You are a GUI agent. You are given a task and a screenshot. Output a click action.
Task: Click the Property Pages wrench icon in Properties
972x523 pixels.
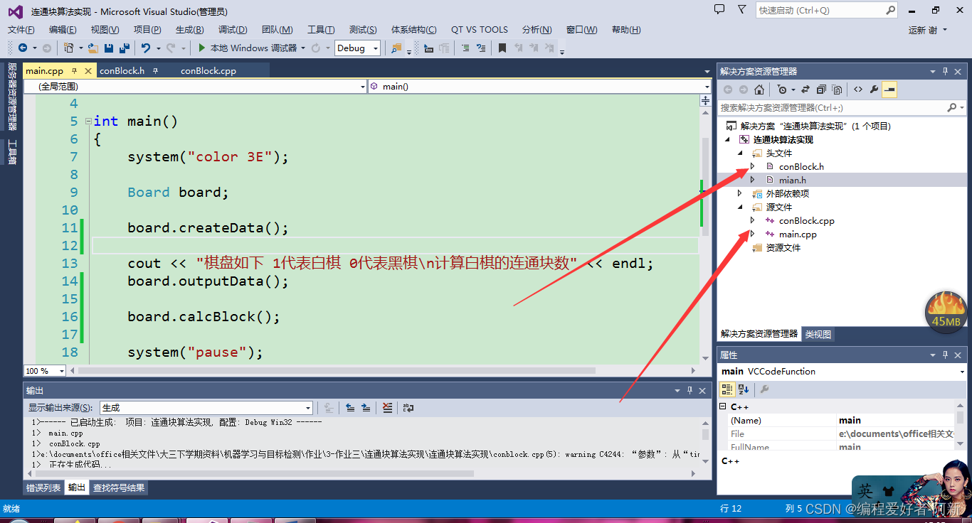click(x=764, y=389)
